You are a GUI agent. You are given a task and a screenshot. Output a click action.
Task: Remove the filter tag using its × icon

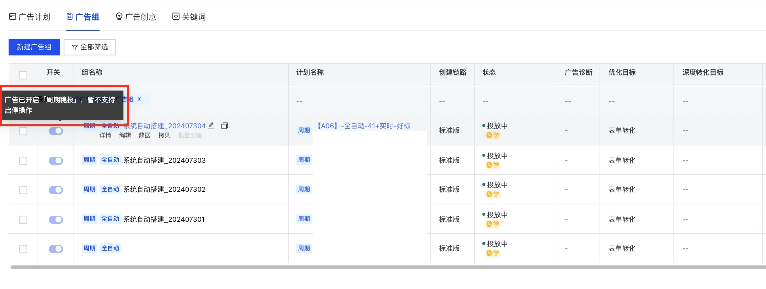coord(139,99)
